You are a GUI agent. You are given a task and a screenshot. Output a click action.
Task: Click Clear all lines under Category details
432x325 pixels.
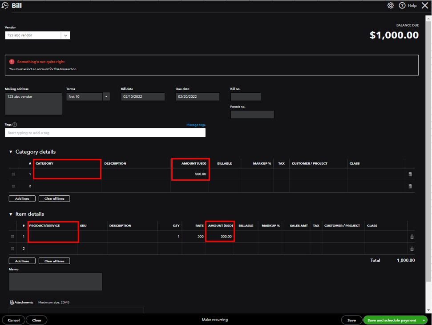tap(54, 198)
